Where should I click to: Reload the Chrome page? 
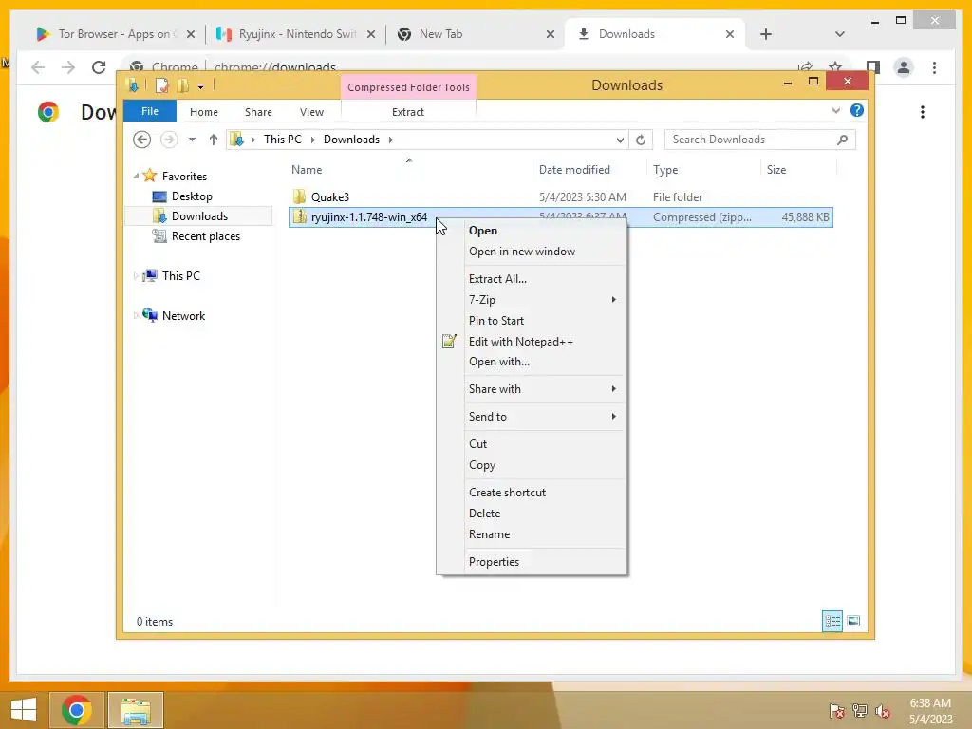(x=99, y=67)
